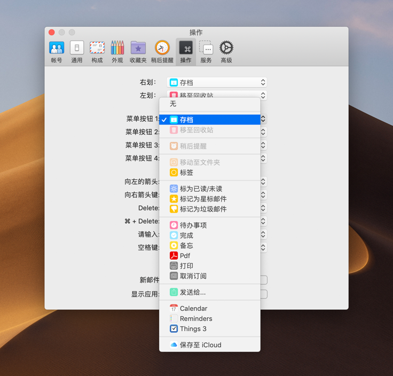
Task: Open the 构成 composing preferences tab
Action: click(x=97, y=52)
